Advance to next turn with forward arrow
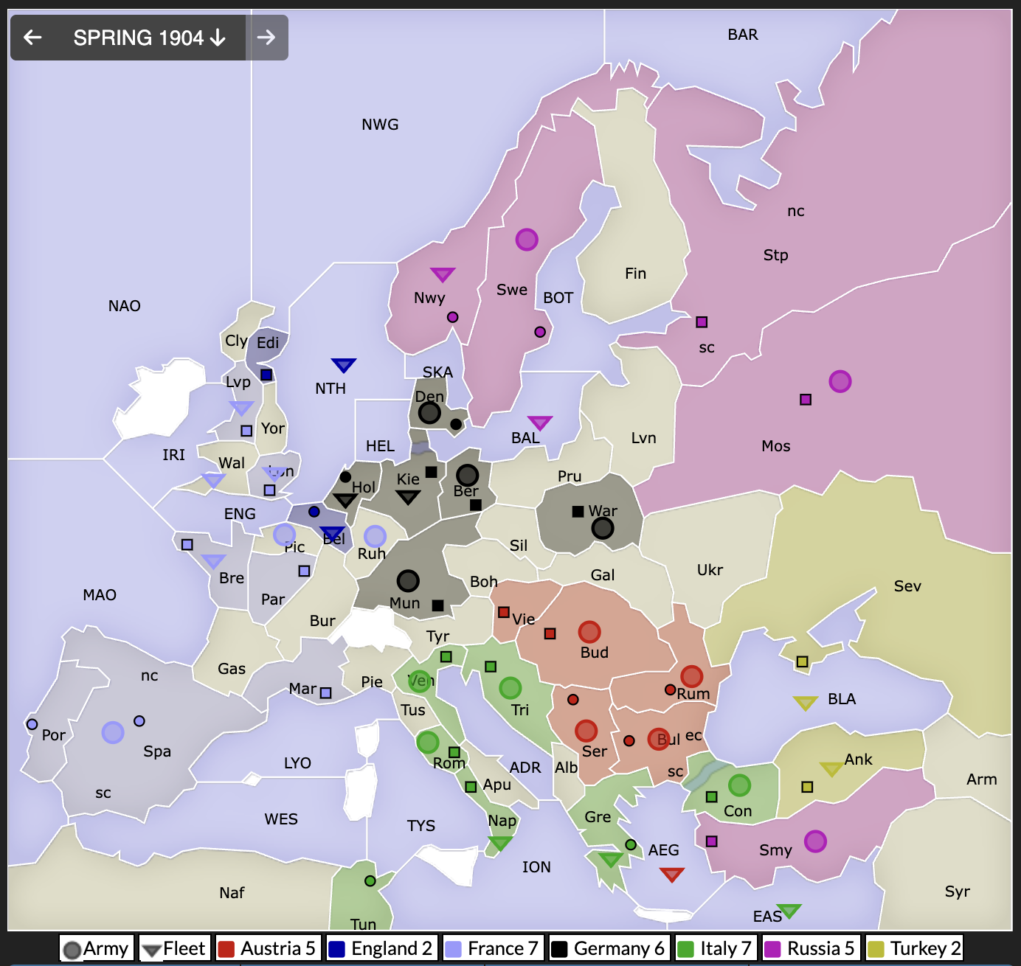1021x966 pixels. [x=266, y=38]
